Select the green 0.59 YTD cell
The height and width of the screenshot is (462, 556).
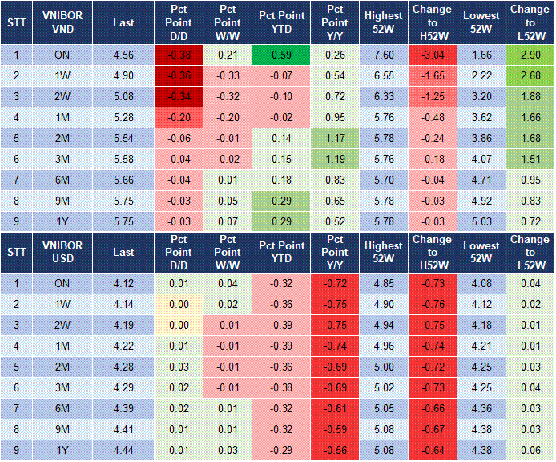pyautogui.click(x=281, y=55)
